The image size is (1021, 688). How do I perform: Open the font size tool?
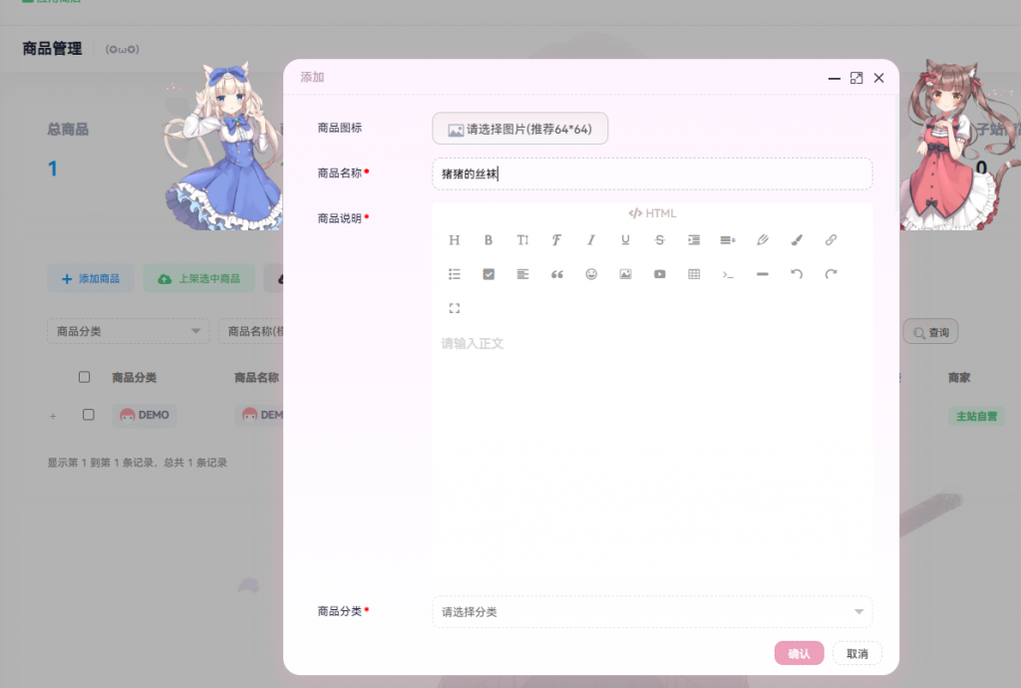522,240
